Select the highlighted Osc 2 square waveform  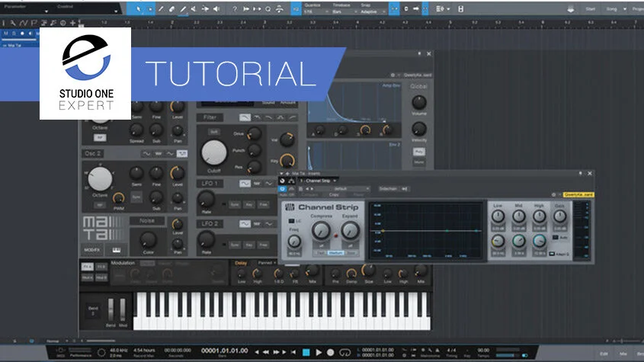click(x=182, y=154)
